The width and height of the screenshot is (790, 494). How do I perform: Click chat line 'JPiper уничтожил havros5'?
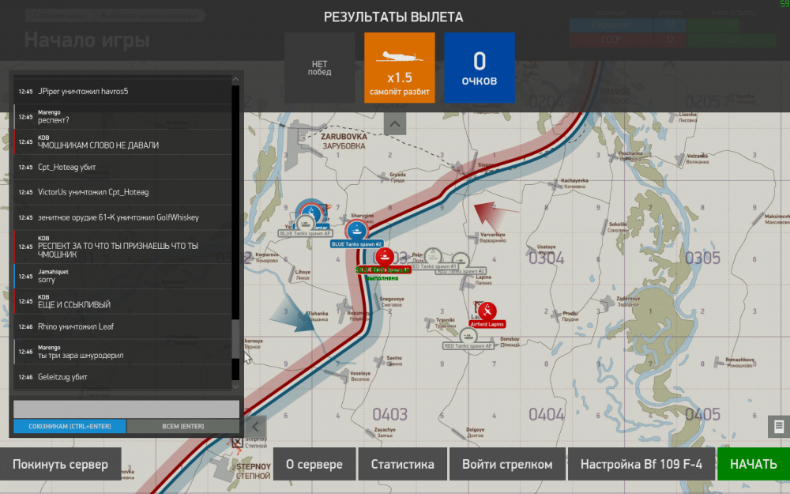coord(122,91)
